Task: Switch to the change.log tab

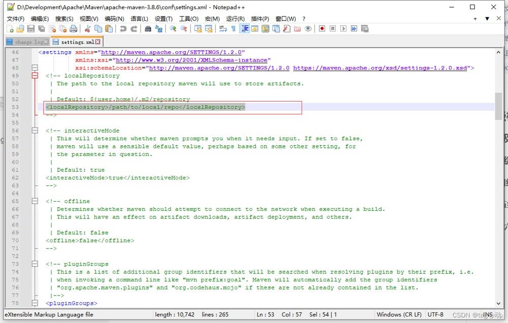Action: [x=27, y=42]
